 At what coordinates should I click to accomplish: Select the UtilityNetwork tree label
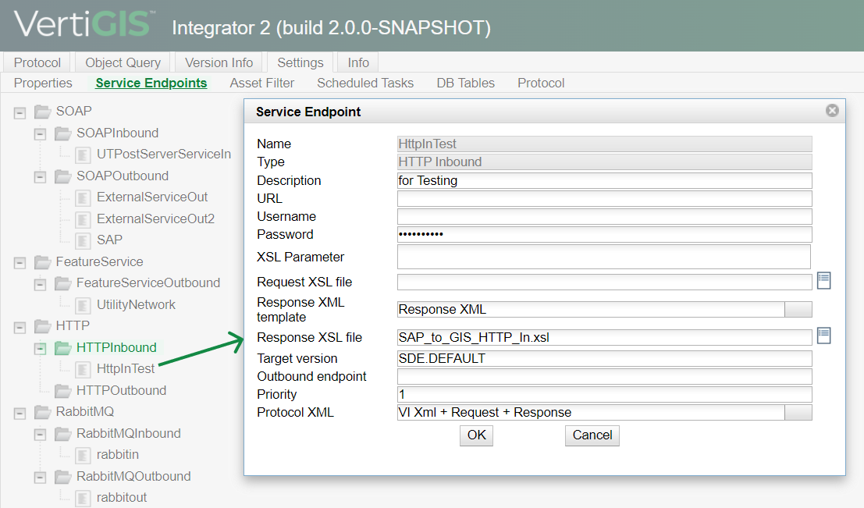point(136,304)
